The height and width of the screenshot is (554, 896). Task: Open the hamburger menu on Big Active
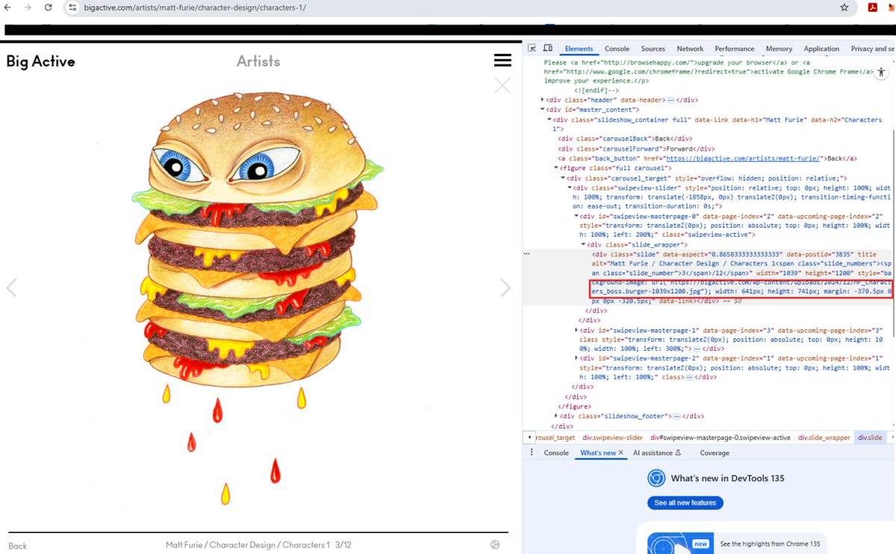point(503,60)
